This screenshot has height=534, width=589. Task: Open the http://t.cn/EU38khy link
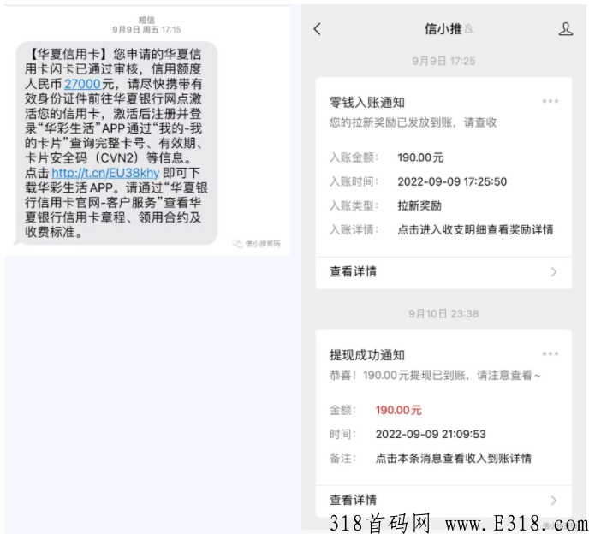tap(105, 173)
